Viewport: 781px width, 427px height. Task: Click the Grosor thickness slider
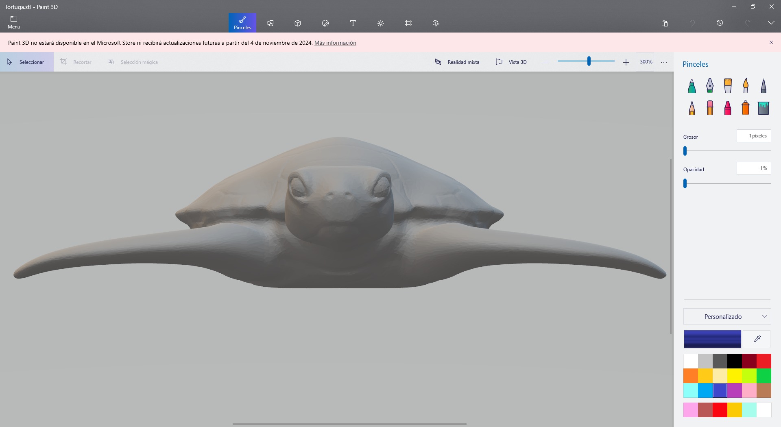[727, 151]
